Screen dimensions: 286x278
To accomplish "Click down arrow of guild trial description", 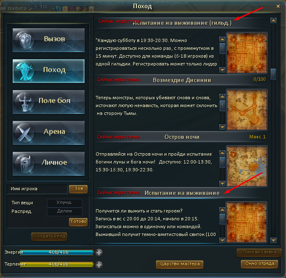I will (x=222, y=70).
